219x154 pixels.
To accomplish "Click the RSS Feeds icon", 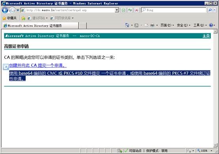I will point(136,25).
